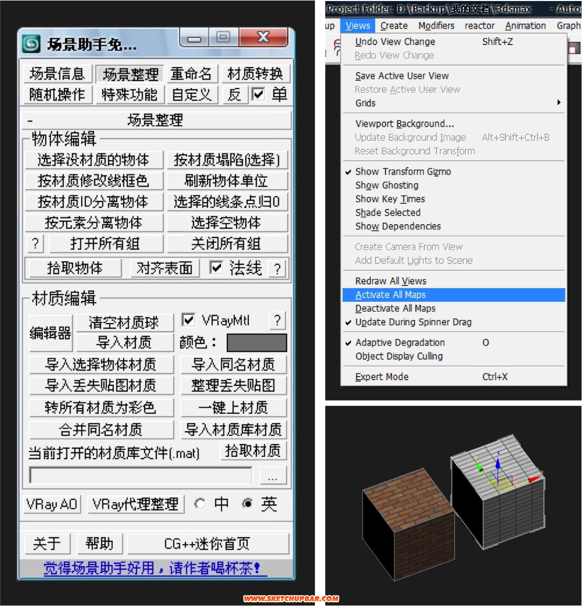Screen dimensions: 582x606
Task: Click the ... browse button for .mat file
Action: pyautogui.click(x=273, y=476)
